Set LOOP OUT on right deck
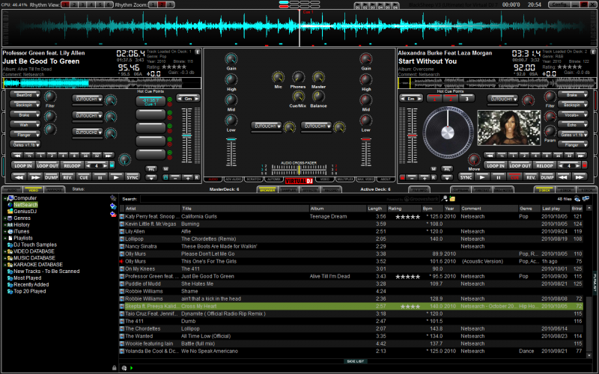 pyautogui.click(x=520, y=165)
